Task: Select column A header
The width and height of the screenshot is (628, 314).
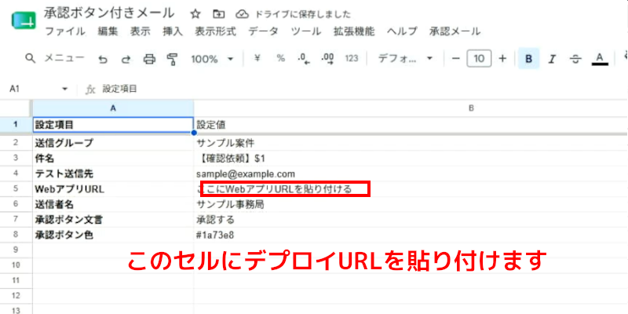Action: point(113,108)
